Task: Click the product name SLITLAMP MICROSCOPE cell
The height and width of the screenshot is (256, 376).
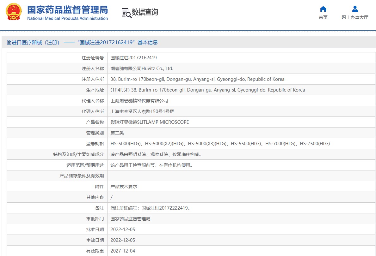Action: coord(150,122)
